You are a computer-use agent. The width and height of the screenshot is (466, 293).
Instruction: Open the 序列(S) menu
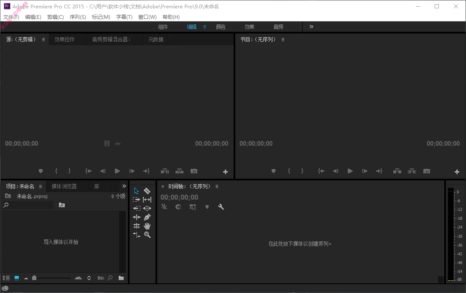coord(78,17)
